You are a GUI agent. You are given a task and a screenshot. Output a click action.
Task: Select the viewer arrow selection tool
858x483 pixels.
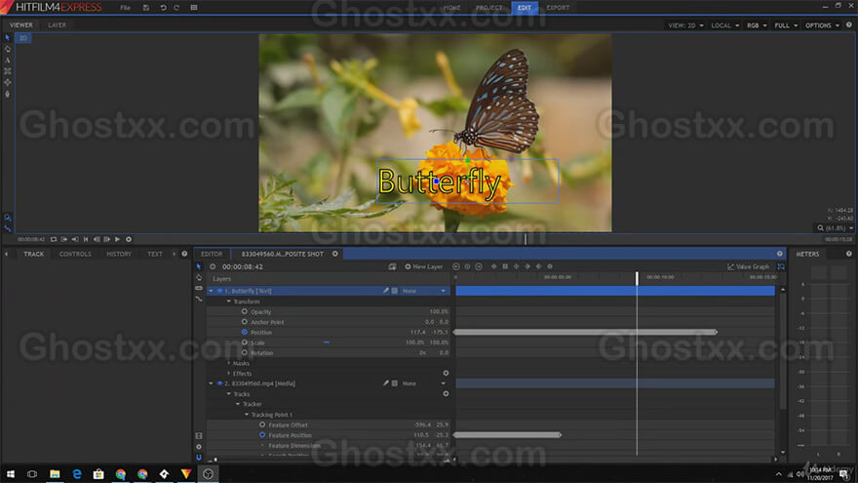7,38
